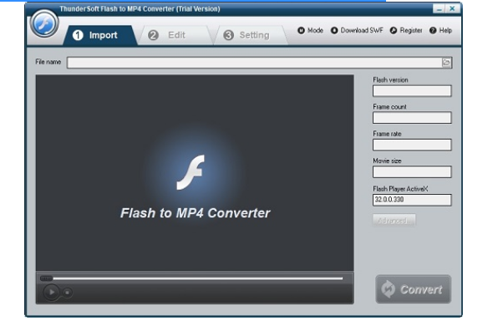Click the Convert button
The height and width of the screenshot is (321, 493).
point(414,289)
